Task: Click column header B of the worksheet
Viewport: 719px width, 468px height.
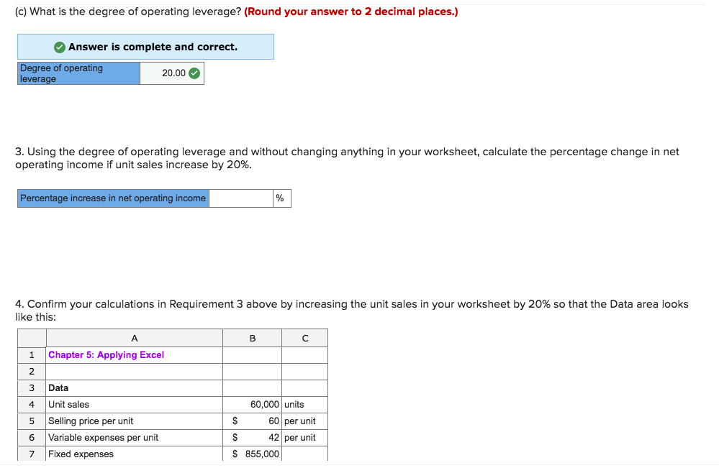Action: coord(251,337)
